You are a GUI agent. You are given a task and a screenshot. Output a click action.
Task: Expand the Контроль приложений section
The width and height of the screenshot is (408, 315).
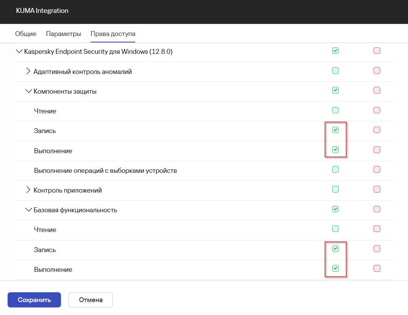pos(28,190)
